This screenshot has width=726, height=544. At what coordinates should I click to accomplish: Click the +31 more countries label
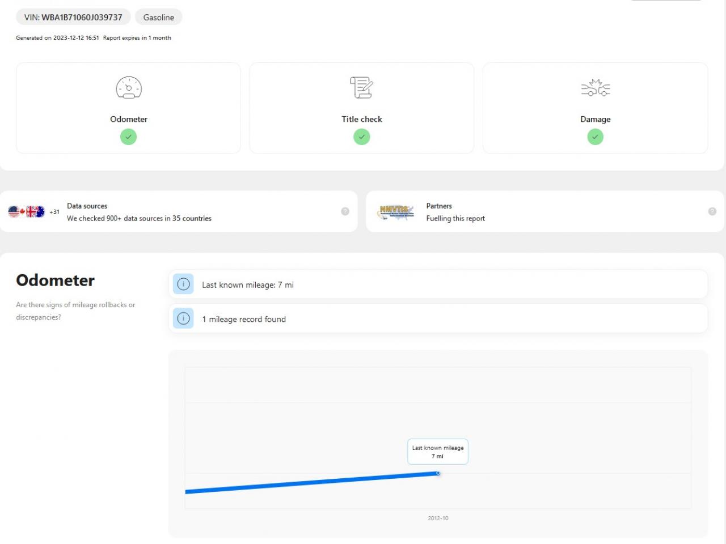[54, 212]
